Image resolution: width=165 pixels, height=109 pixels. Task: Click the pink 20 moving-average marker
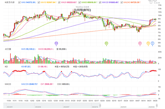pyautogui.click(x=140, y=43)
